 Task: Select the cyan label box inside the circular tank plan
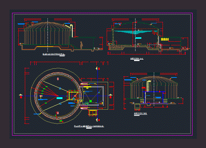click(x=60, y=98)
